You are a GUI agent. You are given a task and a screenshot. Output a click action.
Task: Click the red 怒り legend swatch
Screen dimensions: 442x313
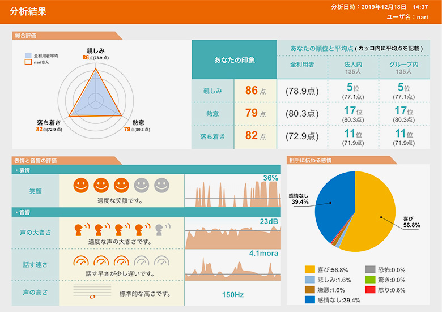click(369, 290)
